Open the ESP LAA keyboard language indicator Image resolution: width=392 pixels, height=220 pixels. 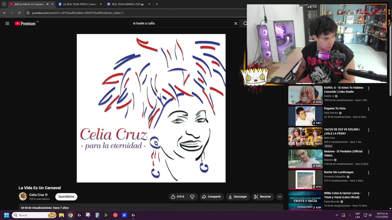[358, 215]
